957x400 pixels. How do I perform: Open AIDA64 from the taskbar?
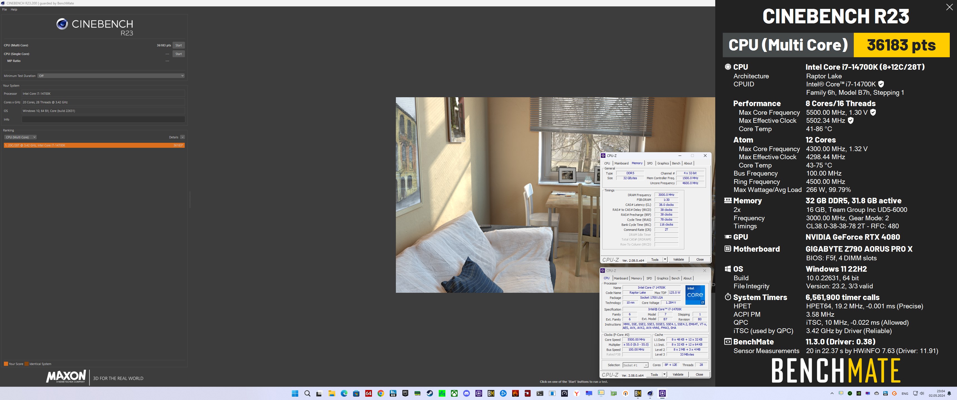click(x=369, y=393)
